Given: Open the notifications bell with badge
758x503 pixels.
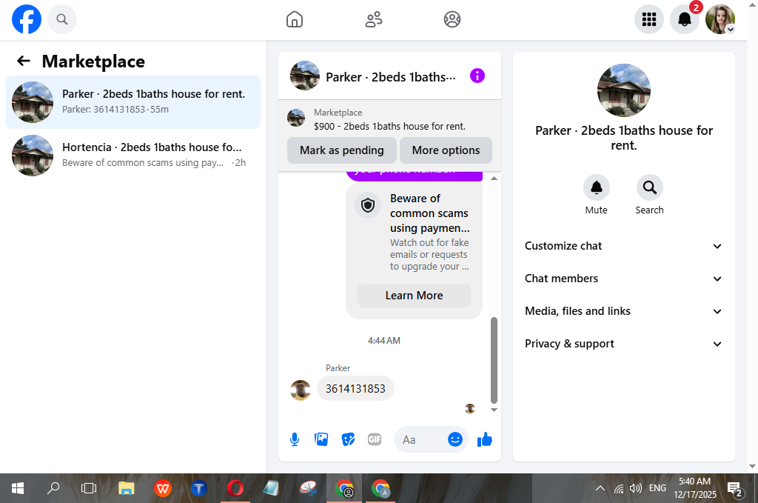Looking at the screenshot, I should pos(685,19).
